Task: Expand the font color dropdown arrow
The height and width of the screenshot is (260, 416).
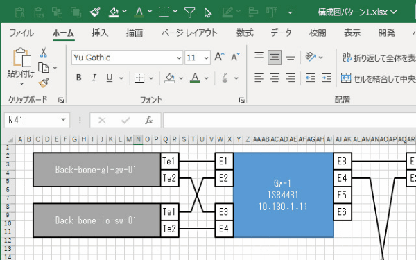Action: tap(206, 78)
